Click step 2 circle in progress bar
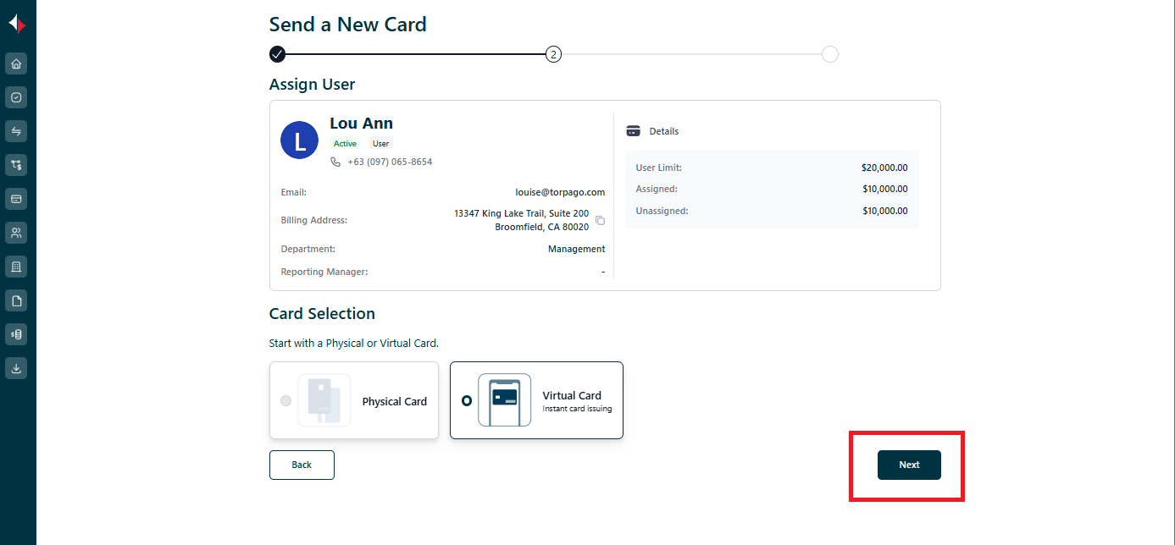This screenshot has height=545, width=1175. click(x=553, y=54)
